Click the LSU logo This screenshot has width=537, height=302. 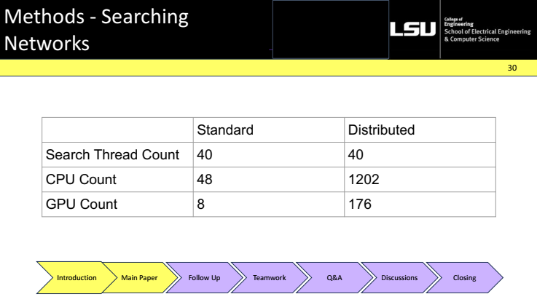[x=412, y=29]
